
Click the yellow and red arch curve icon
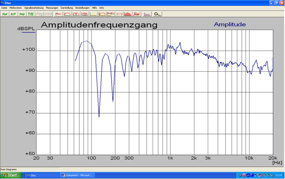click(102, 14)
